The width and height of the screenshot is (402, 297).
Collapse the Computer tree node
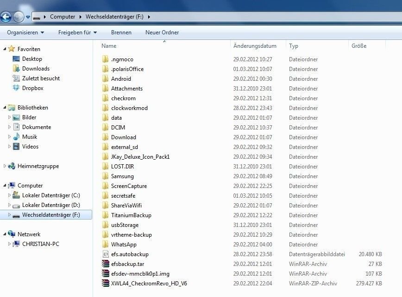pos(5,186)
